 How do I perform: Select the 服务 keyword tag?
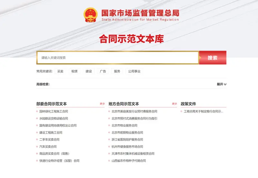tap(117, 71)
